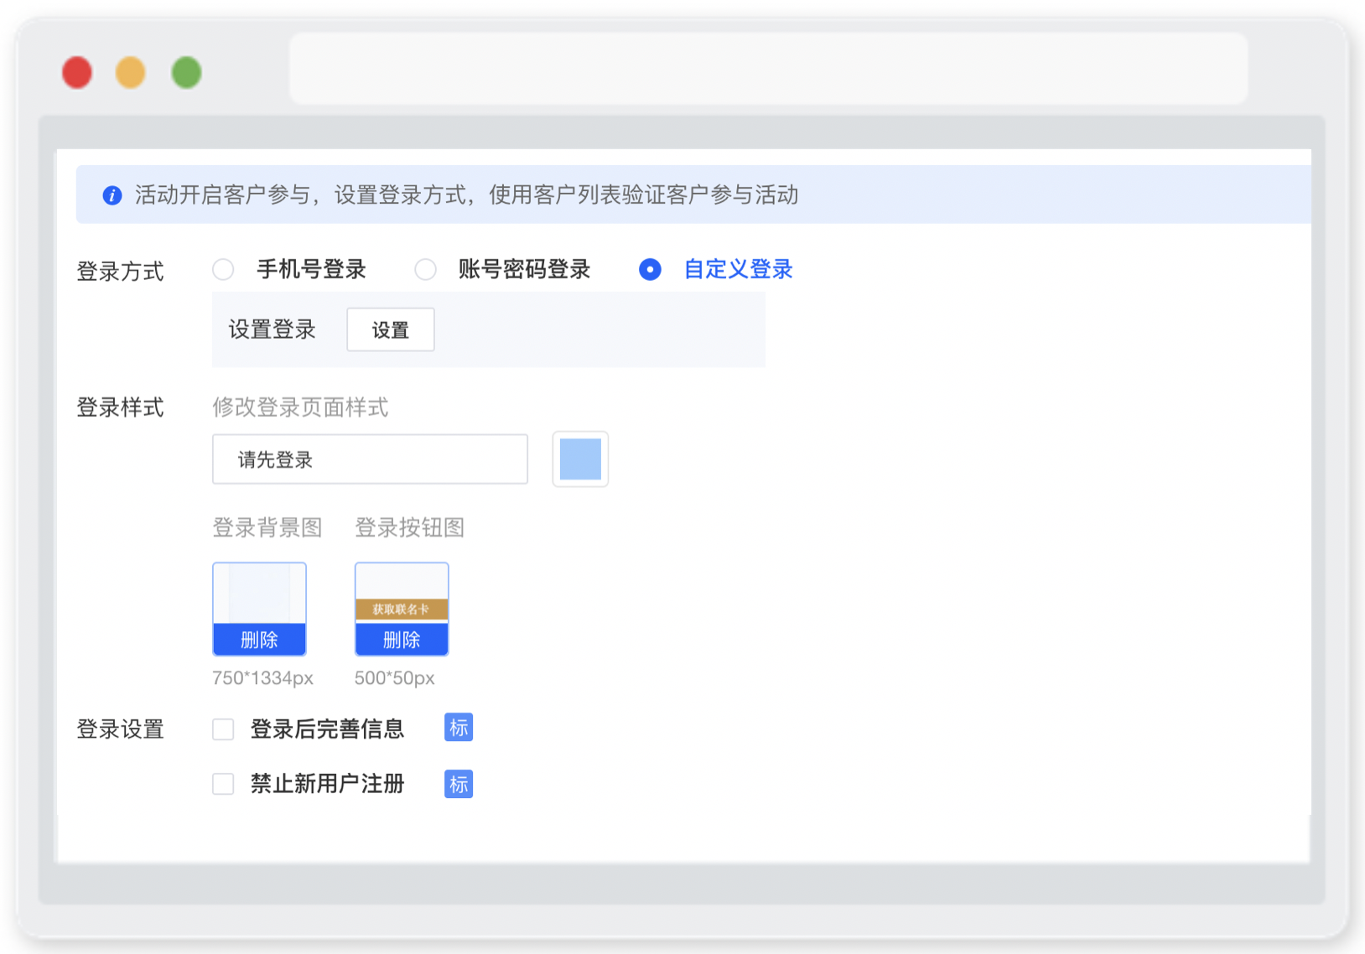Open the light blue color swatch
1365x954 pixels.
[x=580, y=459]
